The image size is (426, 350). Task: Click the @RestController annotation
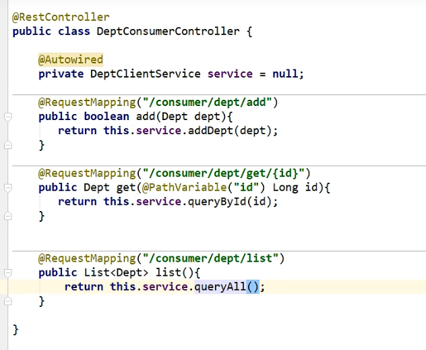pyautogui.click(x=61, y=17)
